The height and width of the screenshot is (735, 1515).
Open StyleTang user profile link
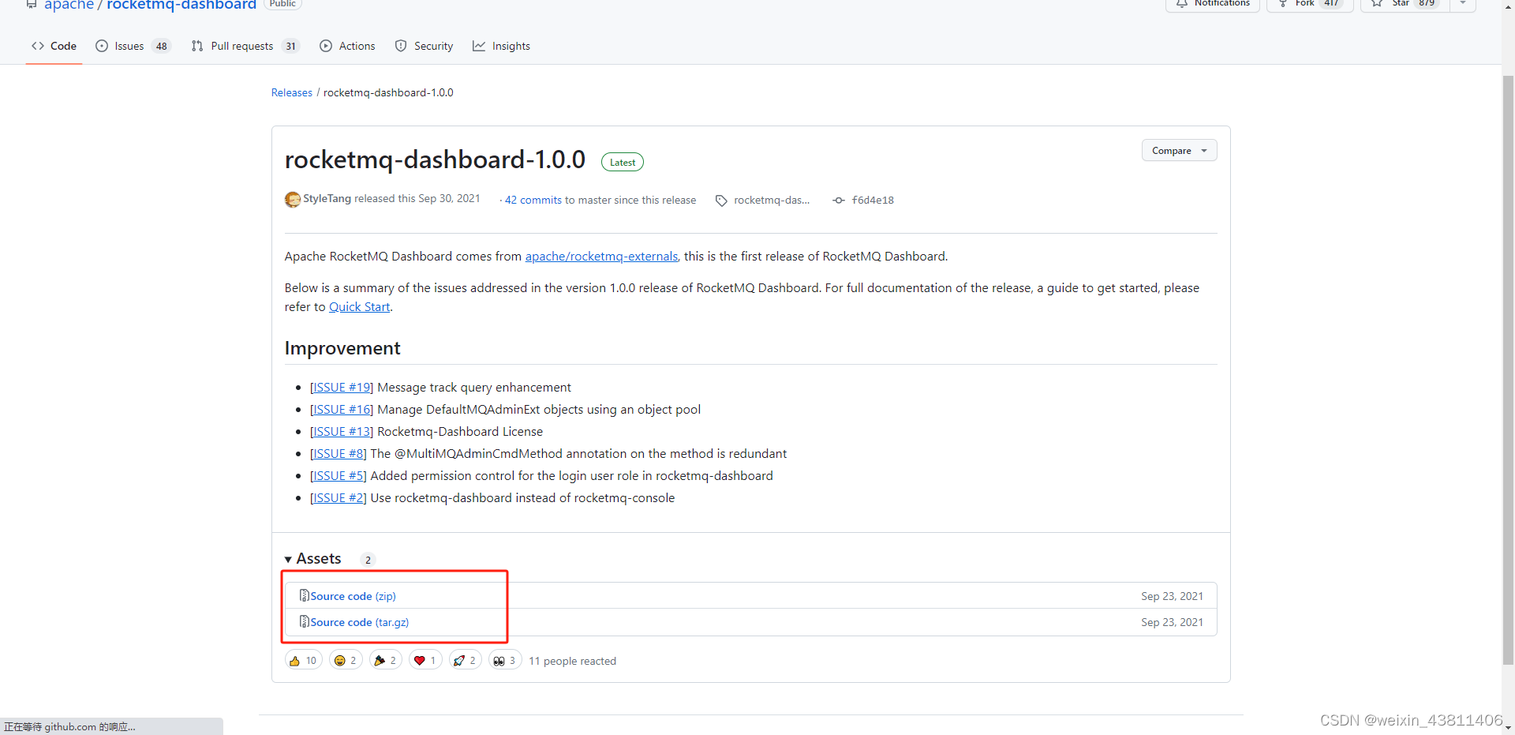(x=327, y=199)
